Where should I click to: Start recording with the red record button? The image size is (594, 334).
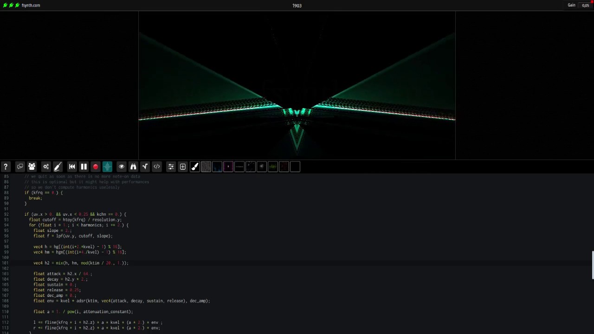tap(96, 167)
